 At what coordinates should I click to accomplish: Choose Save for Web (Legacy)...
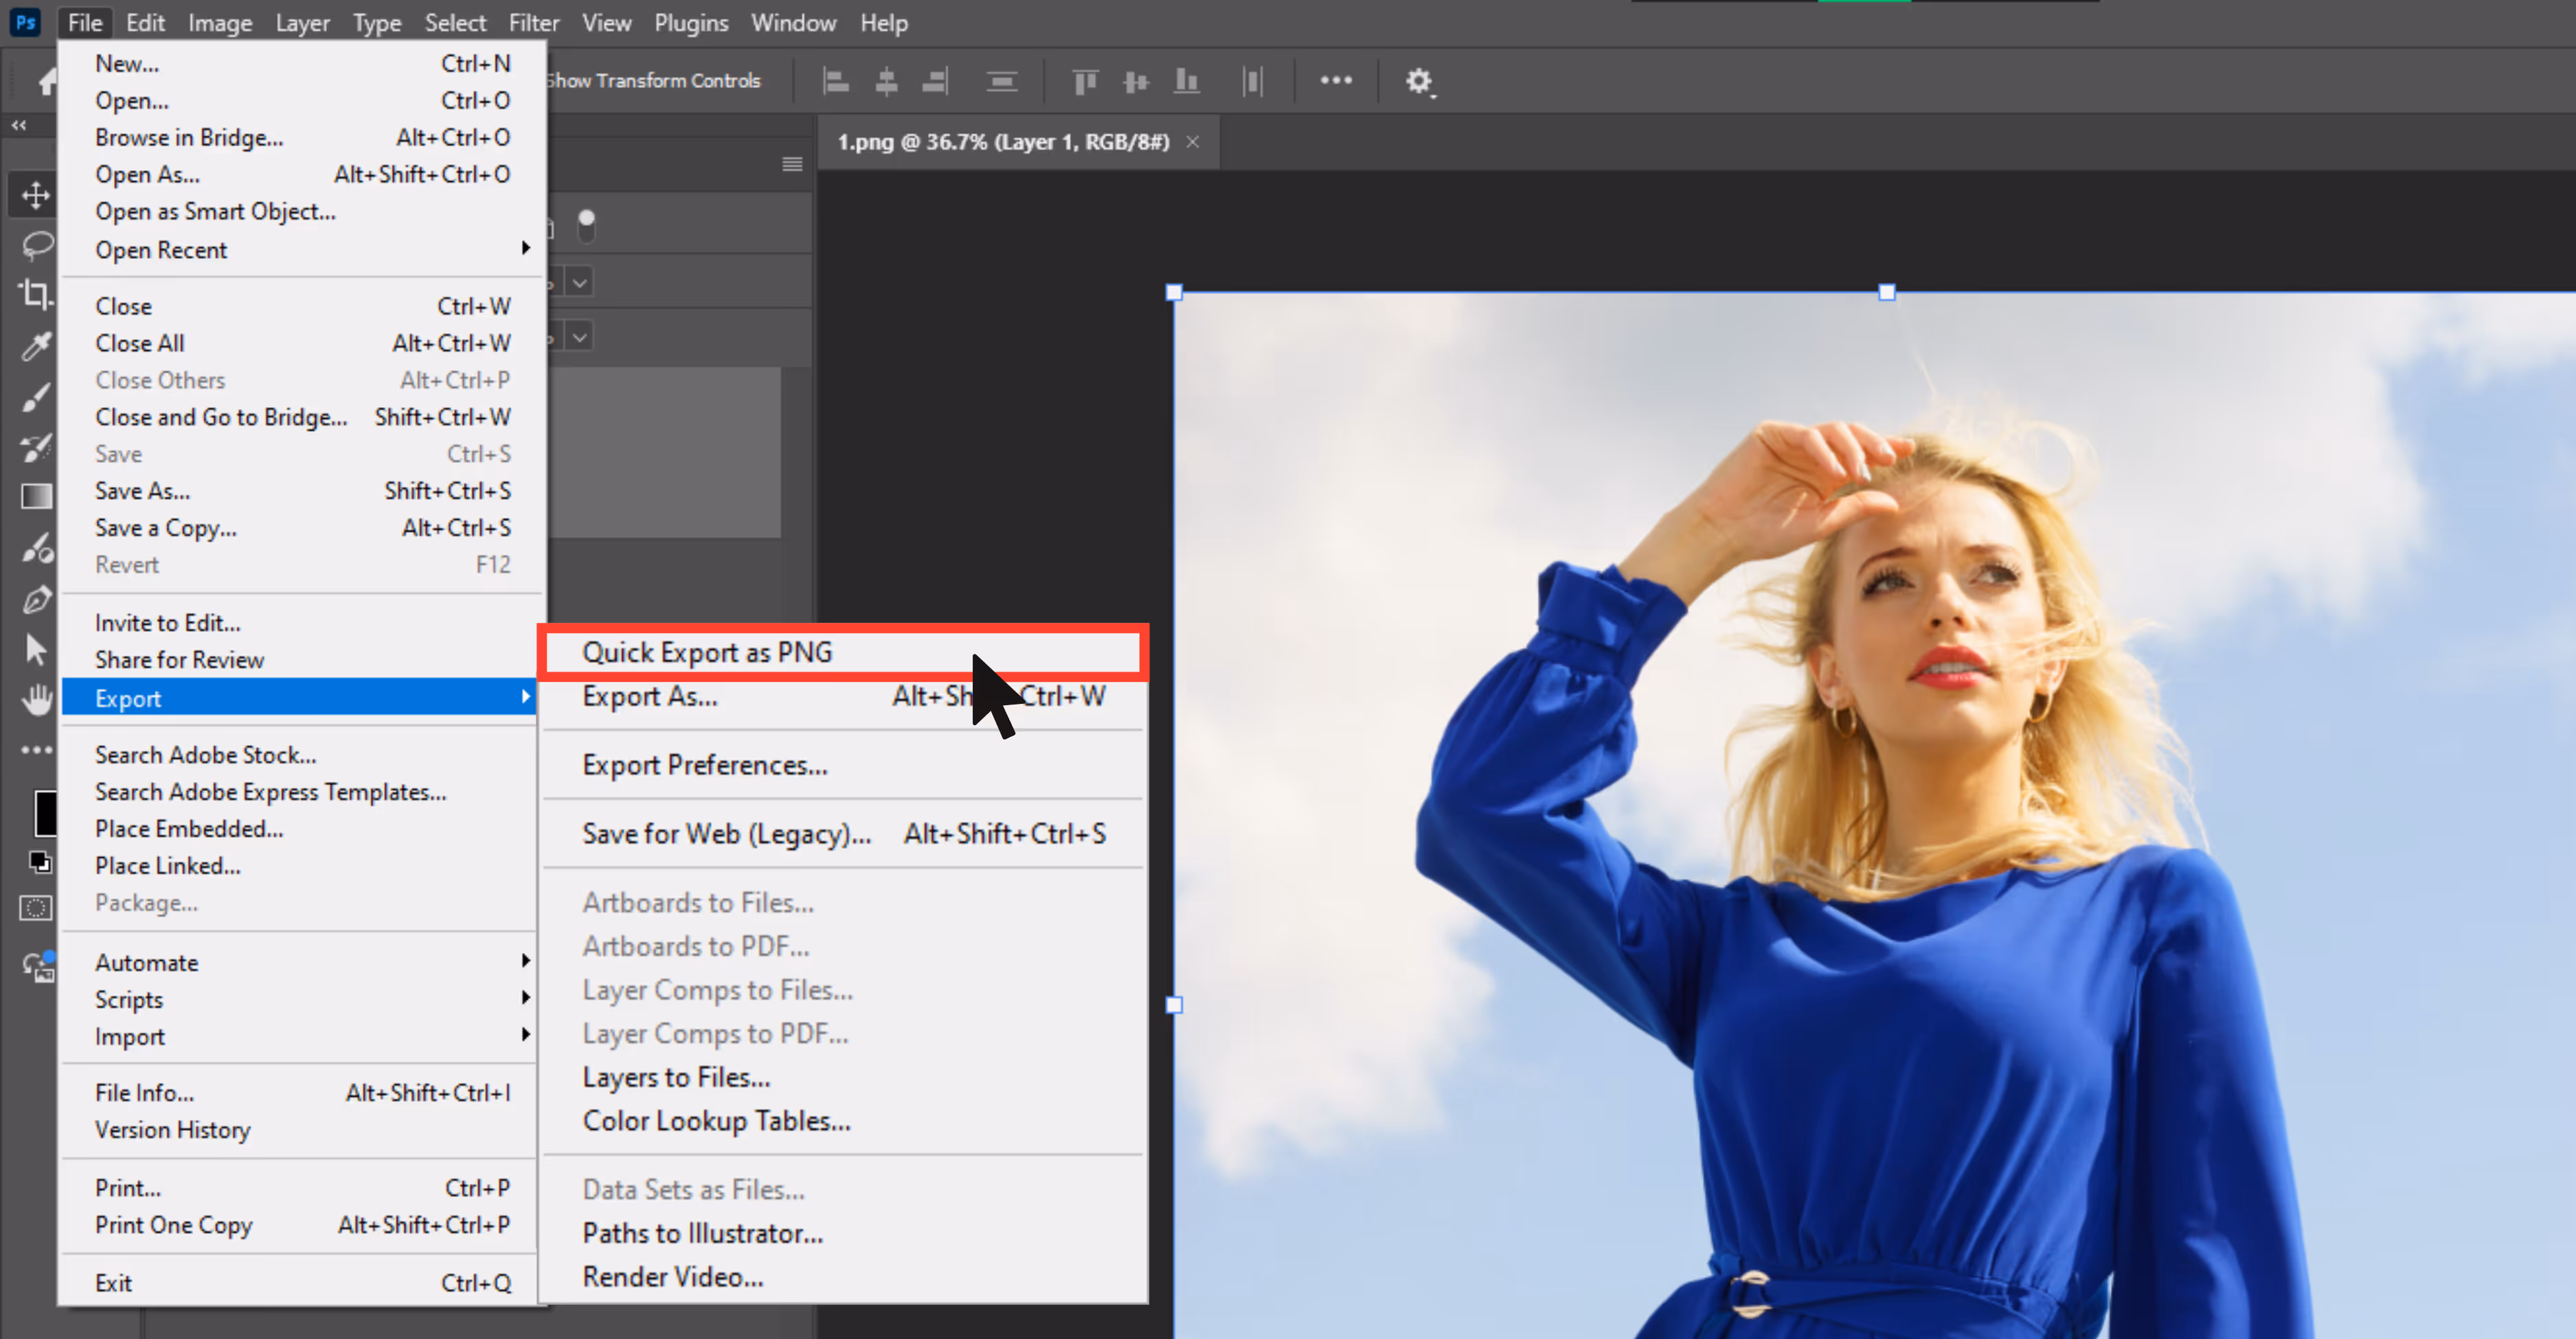(x=843, y=834)
